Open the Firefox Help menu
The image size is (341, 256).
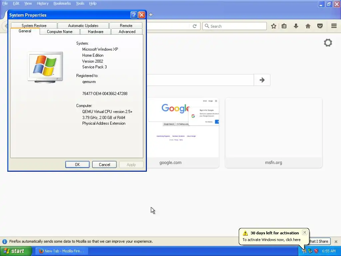pos(93,3)
